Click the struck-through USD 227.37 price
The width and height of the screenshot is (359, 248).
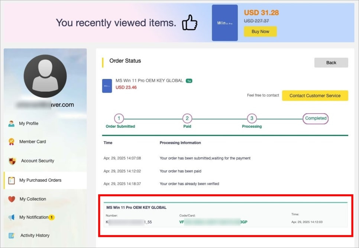[256, 21]
